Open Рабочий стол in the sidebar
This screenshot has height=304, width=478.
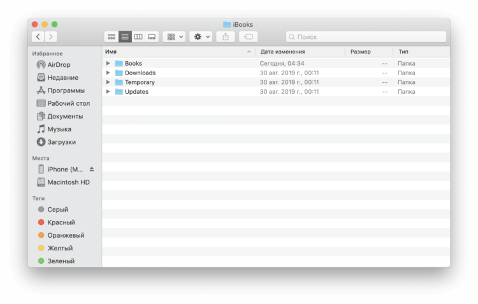pyautogui.click(x=63, y=103)
